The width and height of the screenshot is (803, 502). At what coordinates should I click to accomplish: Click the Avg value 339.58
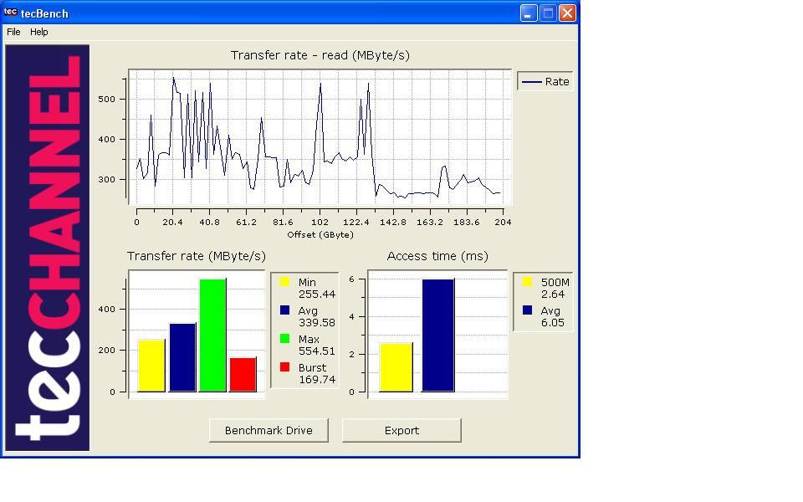317,323
